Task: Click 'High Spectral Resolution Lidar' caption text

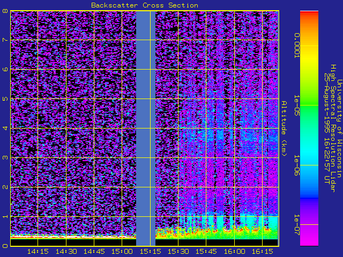Action: pos(333,128)
